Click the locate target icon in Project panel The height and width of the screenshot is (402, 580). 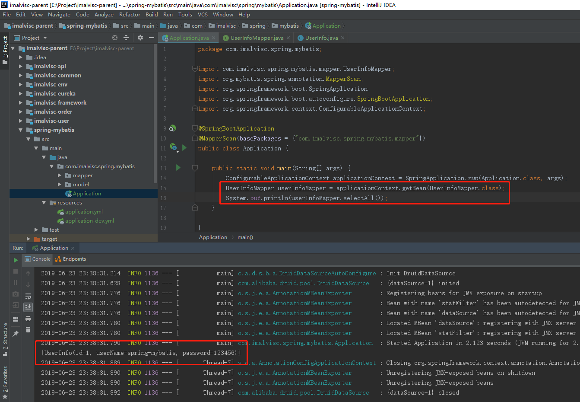tap(115, 38)
